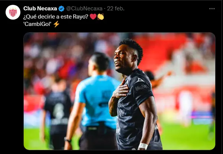Click the triangular brand logo on the shoulder
This screenshot has width=223, height=154.
point(139,80)
